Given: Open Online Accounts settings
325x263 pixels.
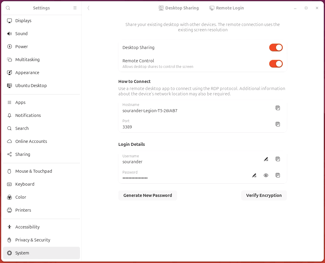Looking at the screenshot, I should click(x=31, y=141).
